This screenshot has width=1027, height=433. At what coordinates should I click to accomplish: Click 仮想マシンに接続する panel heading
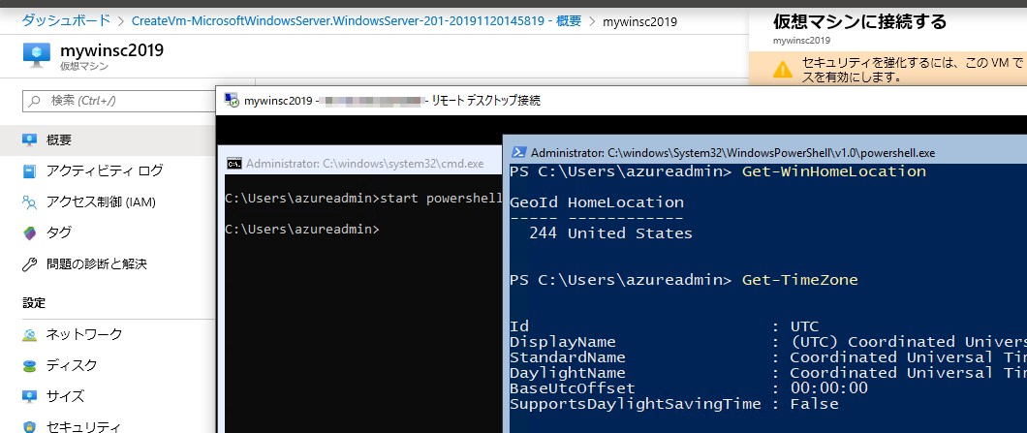pos(860,21)
